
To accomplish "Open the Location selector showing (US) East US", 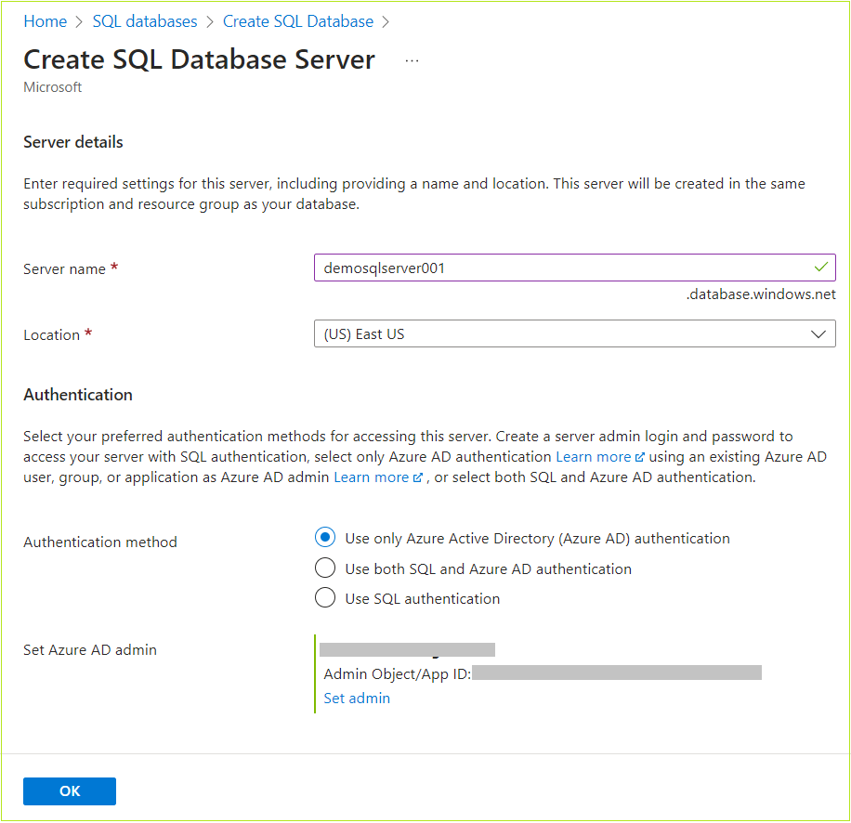I will 574,333.
